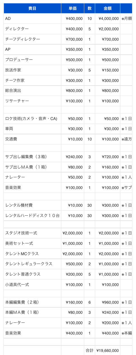
Task: Select the ※月額 note cell
Action: 126,19
